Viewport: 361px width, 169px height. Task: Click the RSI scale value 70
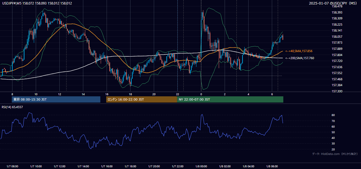point(333,121)
